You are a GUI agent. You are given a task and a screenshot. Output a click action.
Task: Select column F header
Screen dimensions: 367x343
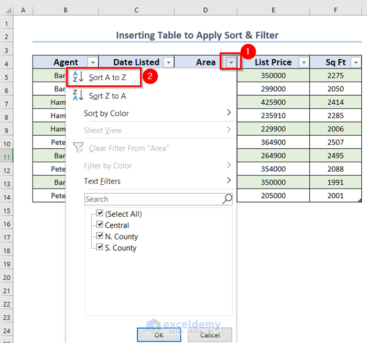(336, 10)
